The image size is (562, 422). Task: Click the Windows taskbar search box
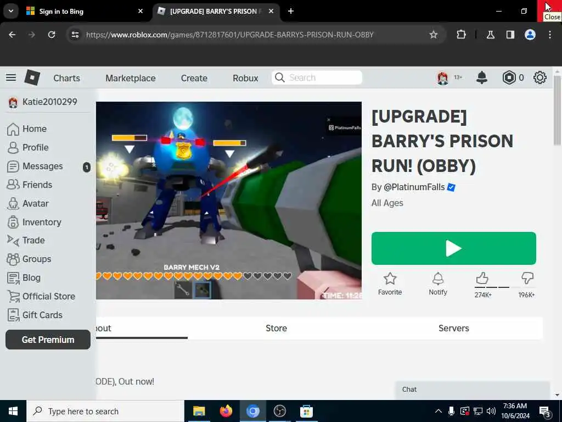[105, 411]
